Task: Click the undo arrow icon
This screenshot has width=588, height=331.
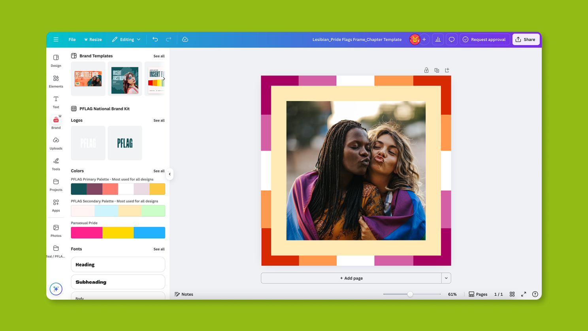Action: (155, 40)
